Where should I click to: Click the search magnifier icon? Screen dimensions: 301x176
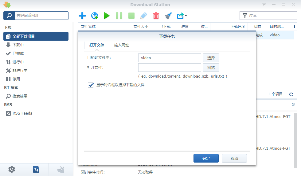tap(9, 16)
